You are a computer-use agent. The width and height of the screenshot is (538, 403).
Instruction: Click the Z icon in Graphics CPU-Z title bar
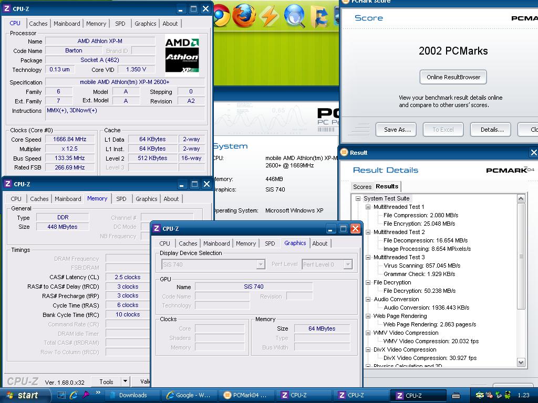[x=157, y=229]
